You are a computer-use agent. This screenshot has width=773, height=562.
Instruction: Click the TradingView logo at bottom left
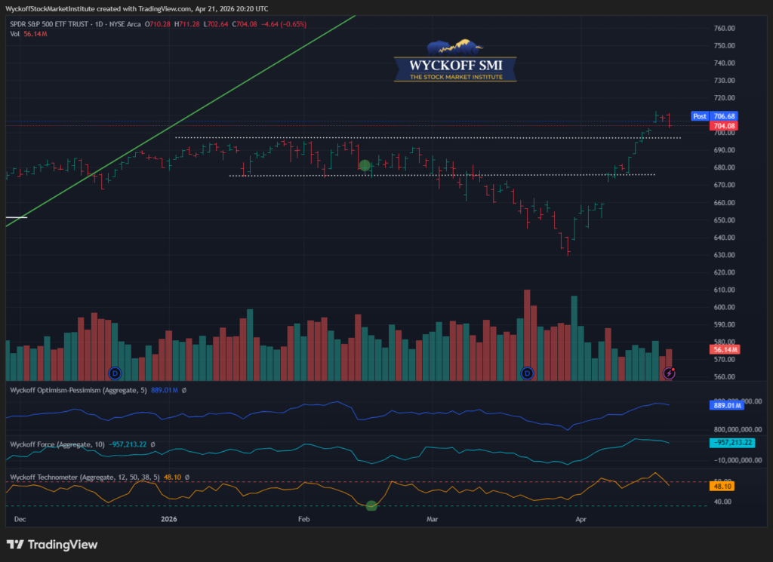pos(52,545)
